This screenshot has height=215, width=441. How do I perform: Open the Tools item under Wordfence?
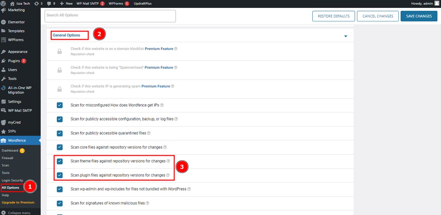click(x=6, y=173)
